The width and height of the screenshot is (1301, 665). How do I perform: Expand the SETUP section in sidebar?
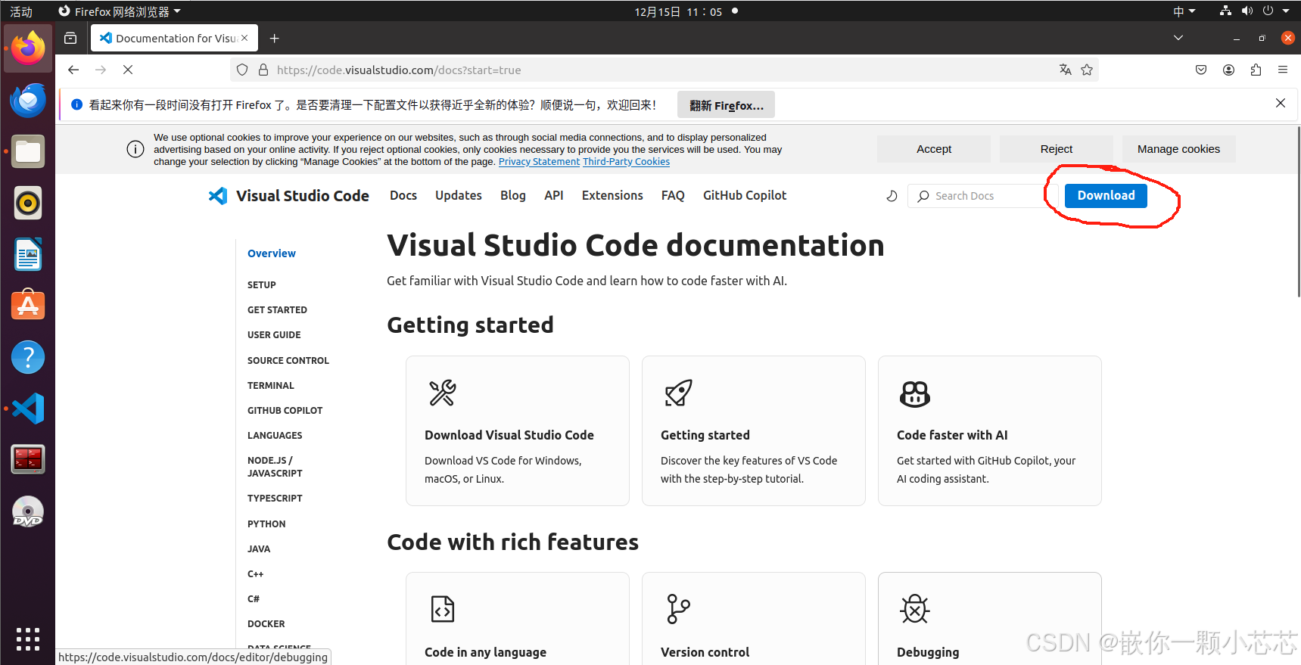click(x=262, y=285)
